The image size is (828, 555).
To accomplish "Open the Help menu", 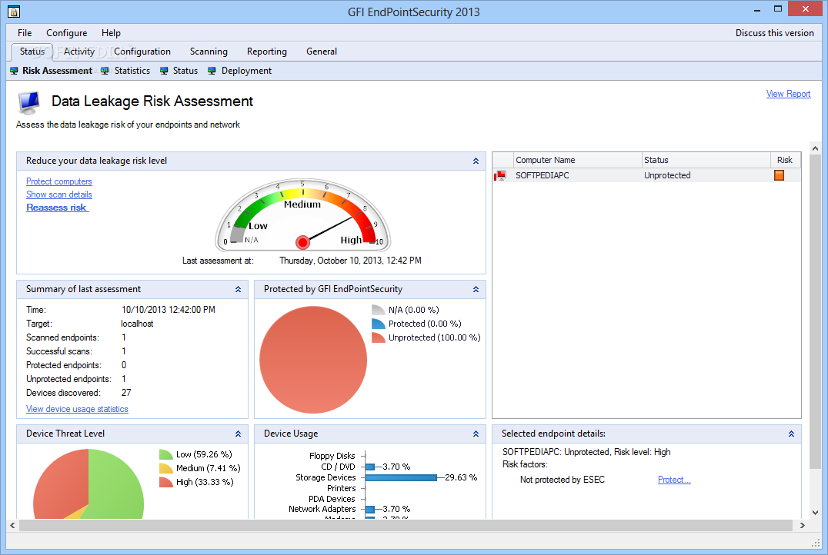I will tap(111, 33).
